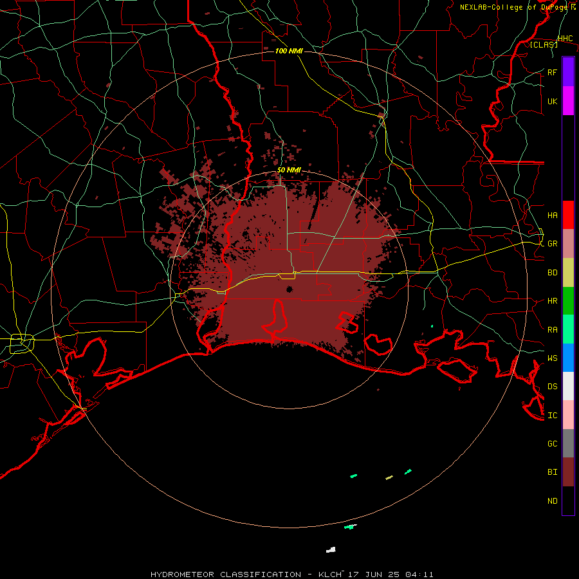
Task: Click the ND black legend swatch
Action: 568,501
